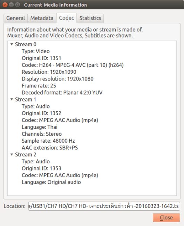The width and height of the screenshot is (184, 226).
Task: Select 'Decoded format: Planar 4:2:0 YUV' row
Action: (x=62, y=92)
